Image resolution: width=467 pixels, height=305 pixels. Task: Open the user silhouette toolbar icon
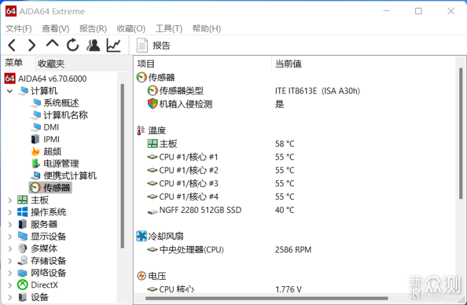(x=93, y=45)
